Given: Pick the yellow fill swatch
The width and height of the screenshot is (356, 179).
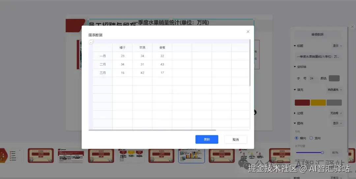Looking at the screenshot, I should (x=318, y=103).
